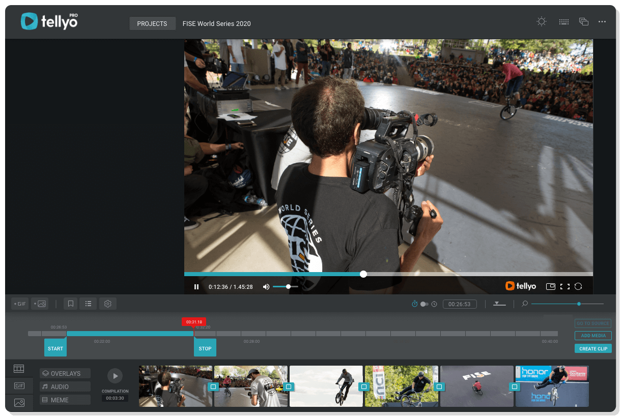Viewport: 623px width, 417px height.
Task: Seek on the video progress bar
Action: point(388,274)
